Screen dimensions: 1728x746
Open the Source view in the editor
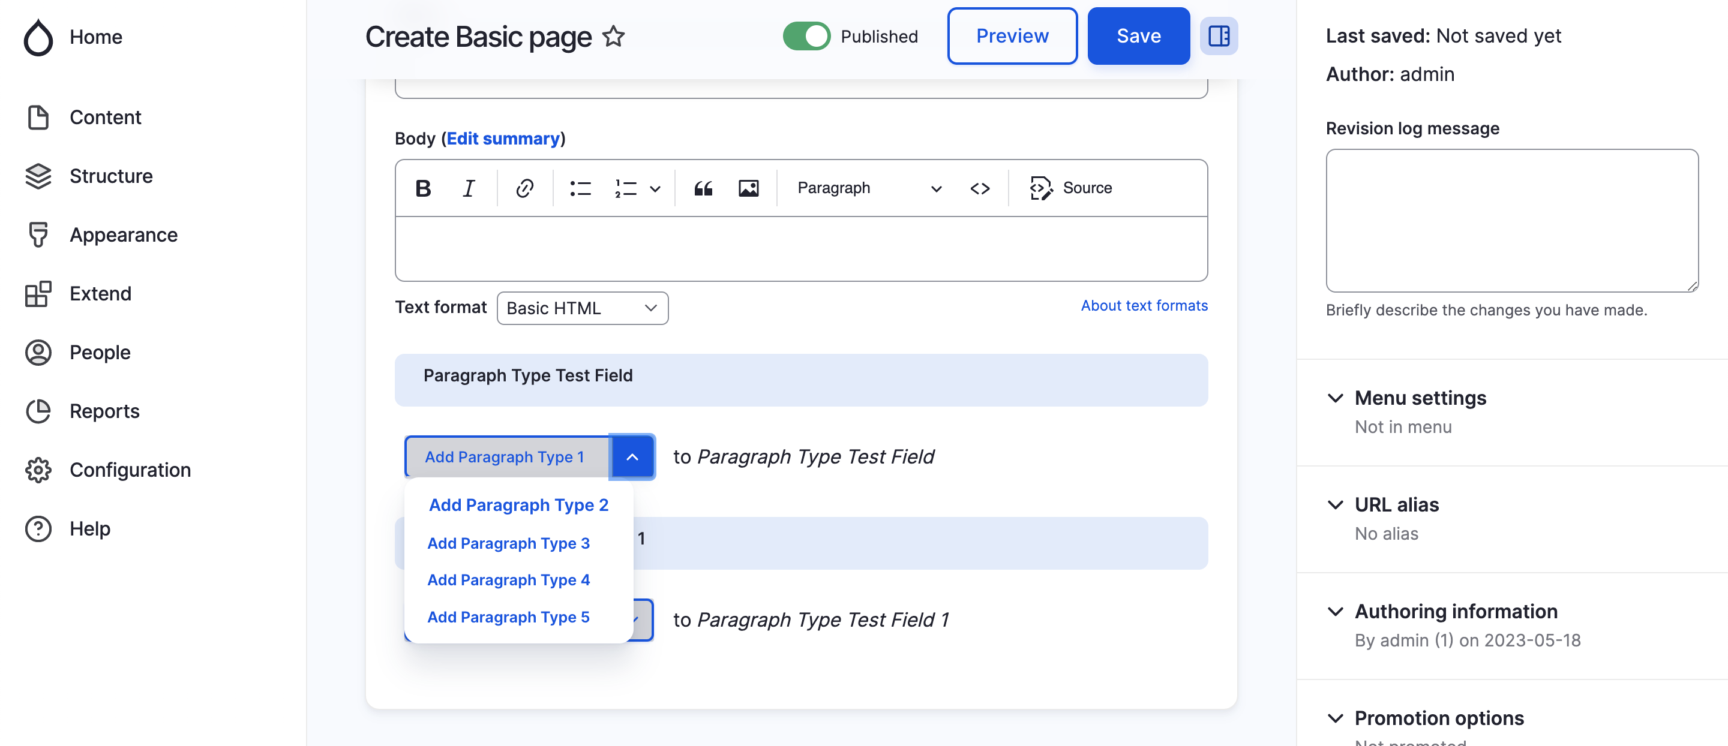(x=1070, y=188)
